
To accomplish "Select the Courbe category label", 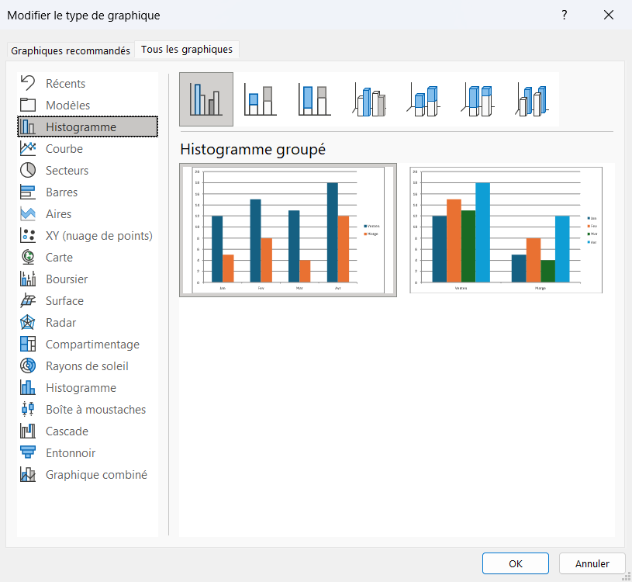I will (64, 148).
